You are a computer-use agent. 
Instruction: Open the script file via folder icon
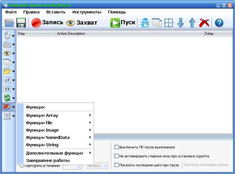click(x=9, y=23)
